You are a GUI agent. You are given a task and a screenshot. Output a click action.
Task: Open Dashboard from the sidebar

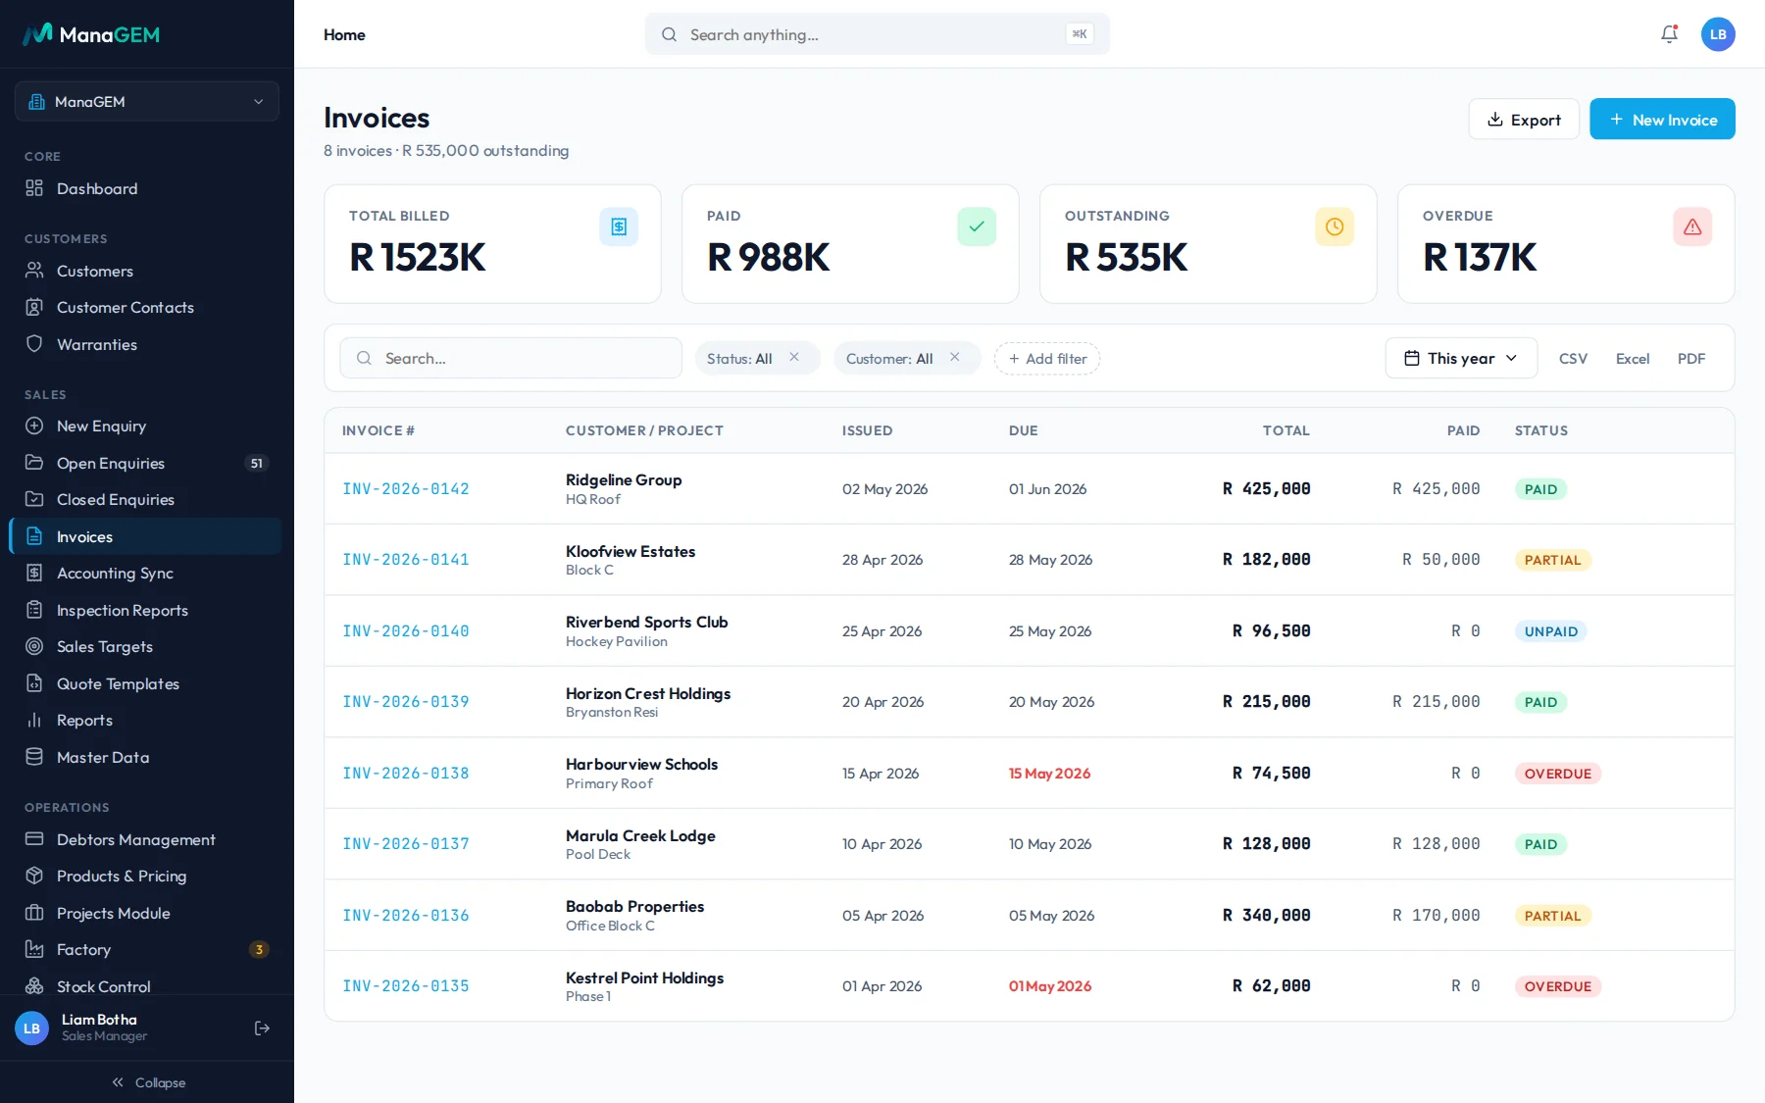pyautogui.click(x=146, y=188)
